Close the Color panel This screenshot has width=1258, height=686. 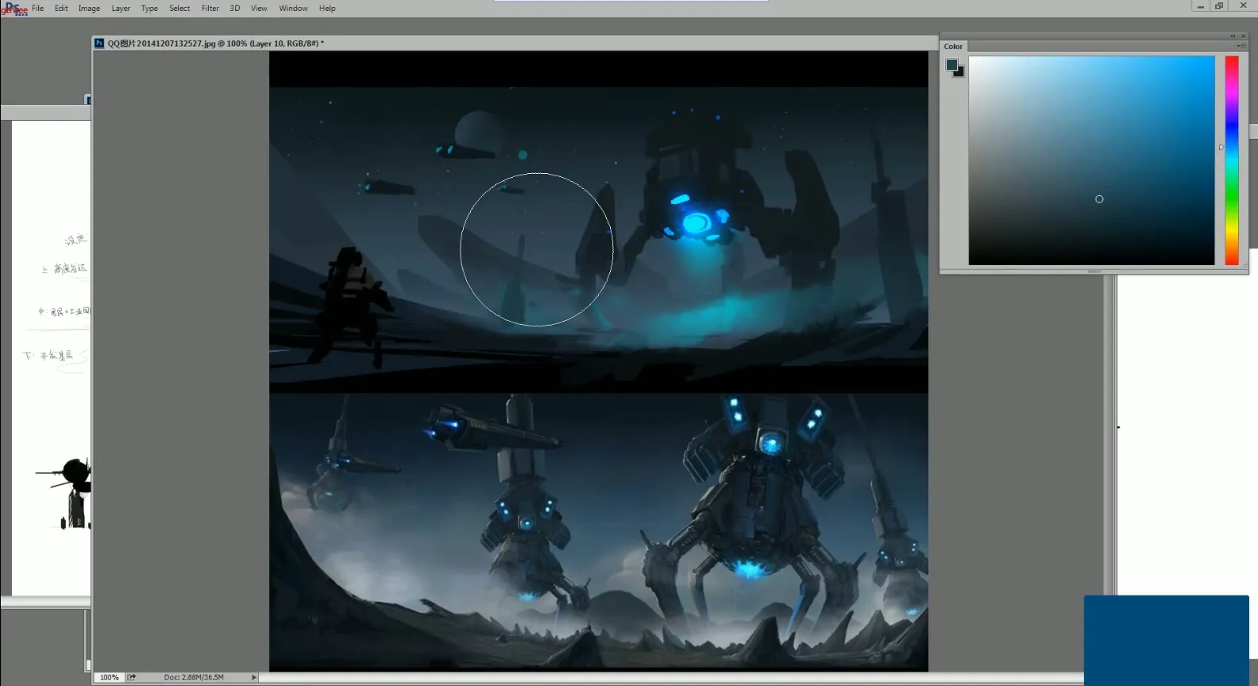tap(1244, 36)
